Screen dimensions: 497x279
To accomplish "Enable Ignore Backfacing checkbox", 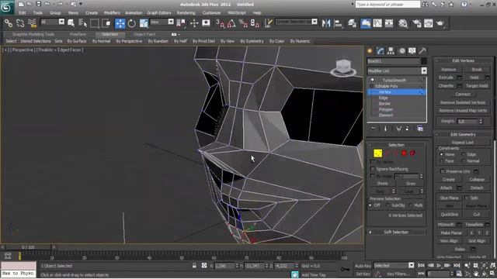I will (x=373, y=169).
